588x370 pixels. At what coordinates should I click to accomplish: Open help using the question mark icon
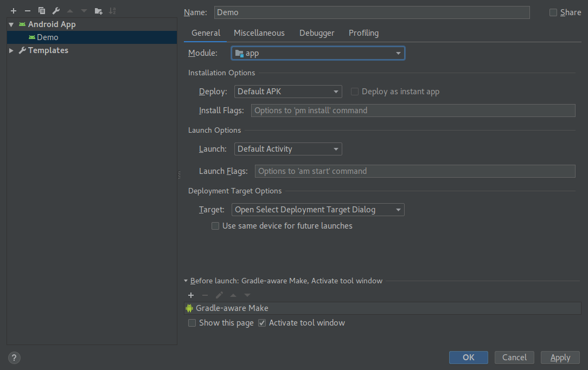(14, 358)
